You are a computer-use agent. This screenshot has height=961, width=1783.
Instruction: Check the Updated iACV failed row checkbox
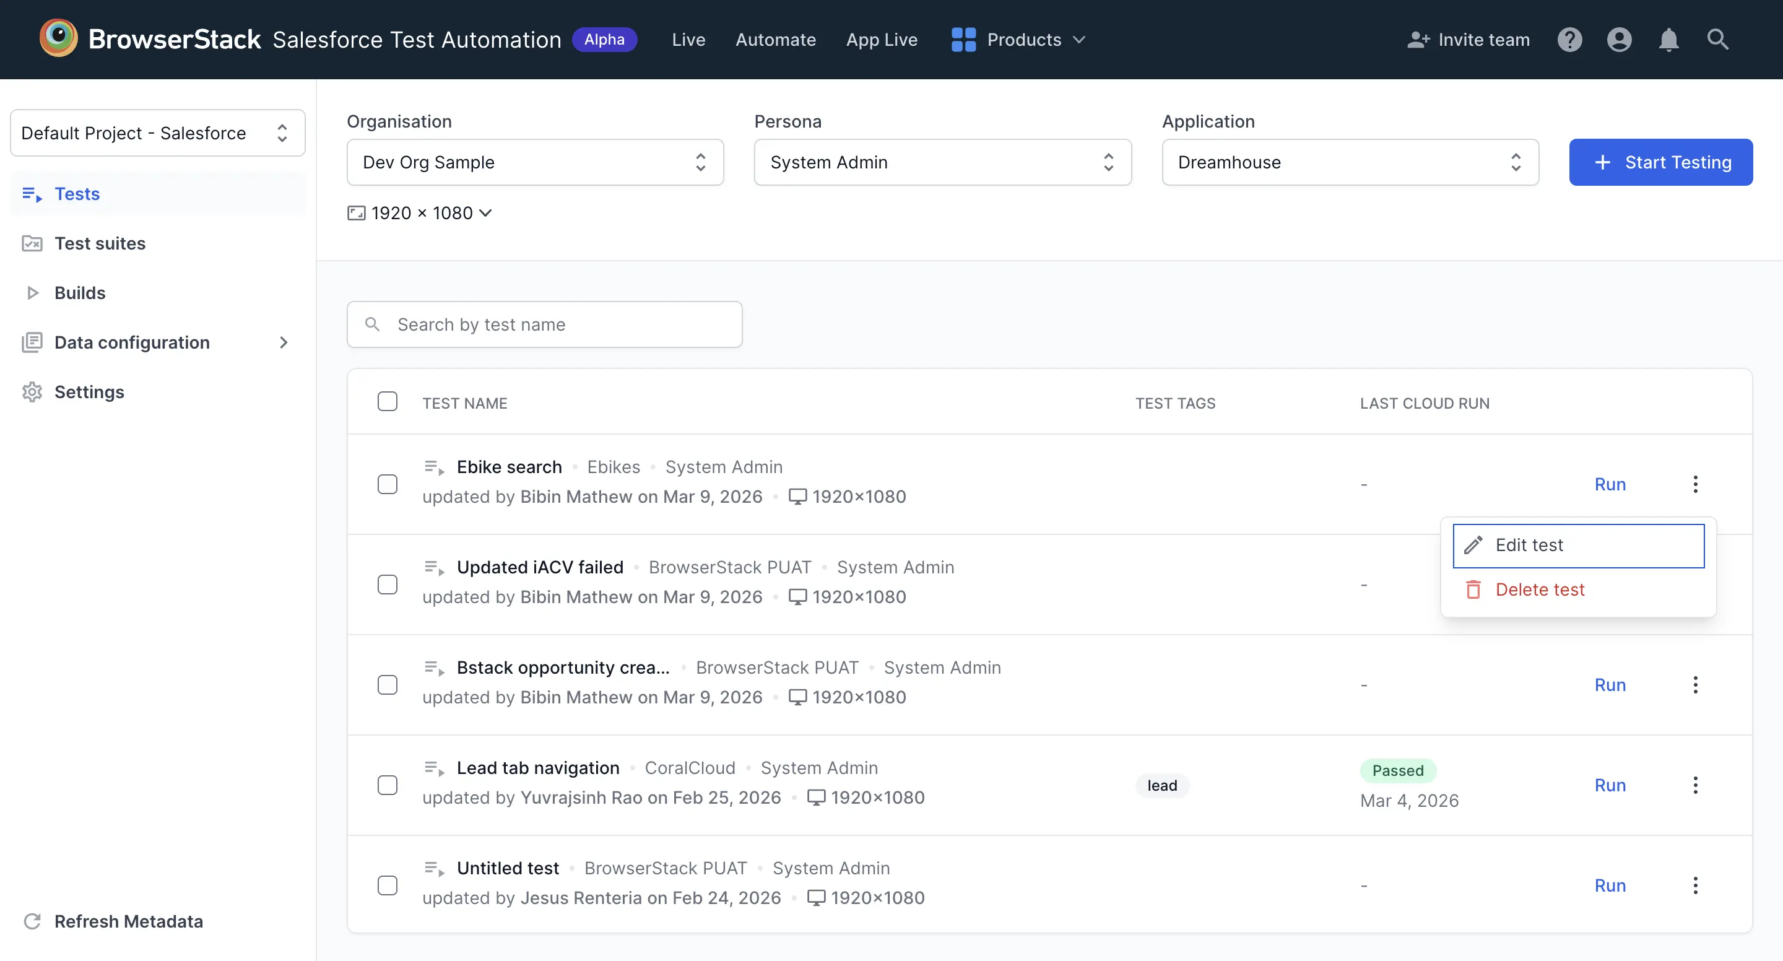click(388, 585)
